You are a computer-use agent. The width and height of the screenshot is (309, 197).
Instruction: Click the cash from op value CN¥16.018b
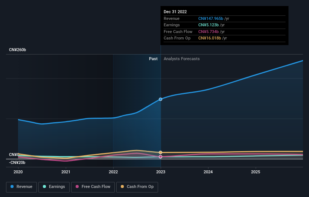(210, 38)
